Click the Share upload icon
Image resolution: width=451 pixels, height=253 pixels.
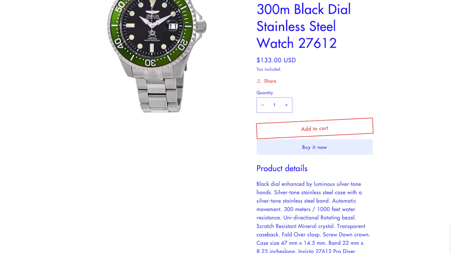click(259, 81)
